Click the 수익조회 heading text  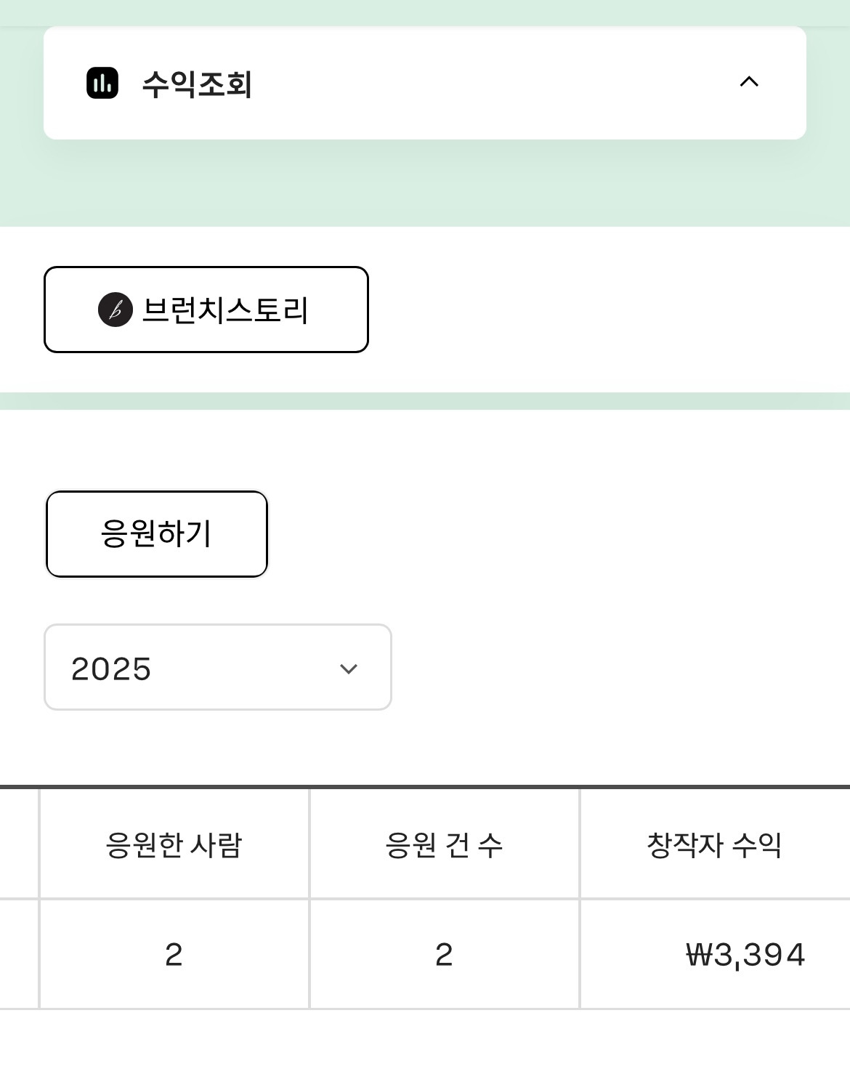[197, 84]
